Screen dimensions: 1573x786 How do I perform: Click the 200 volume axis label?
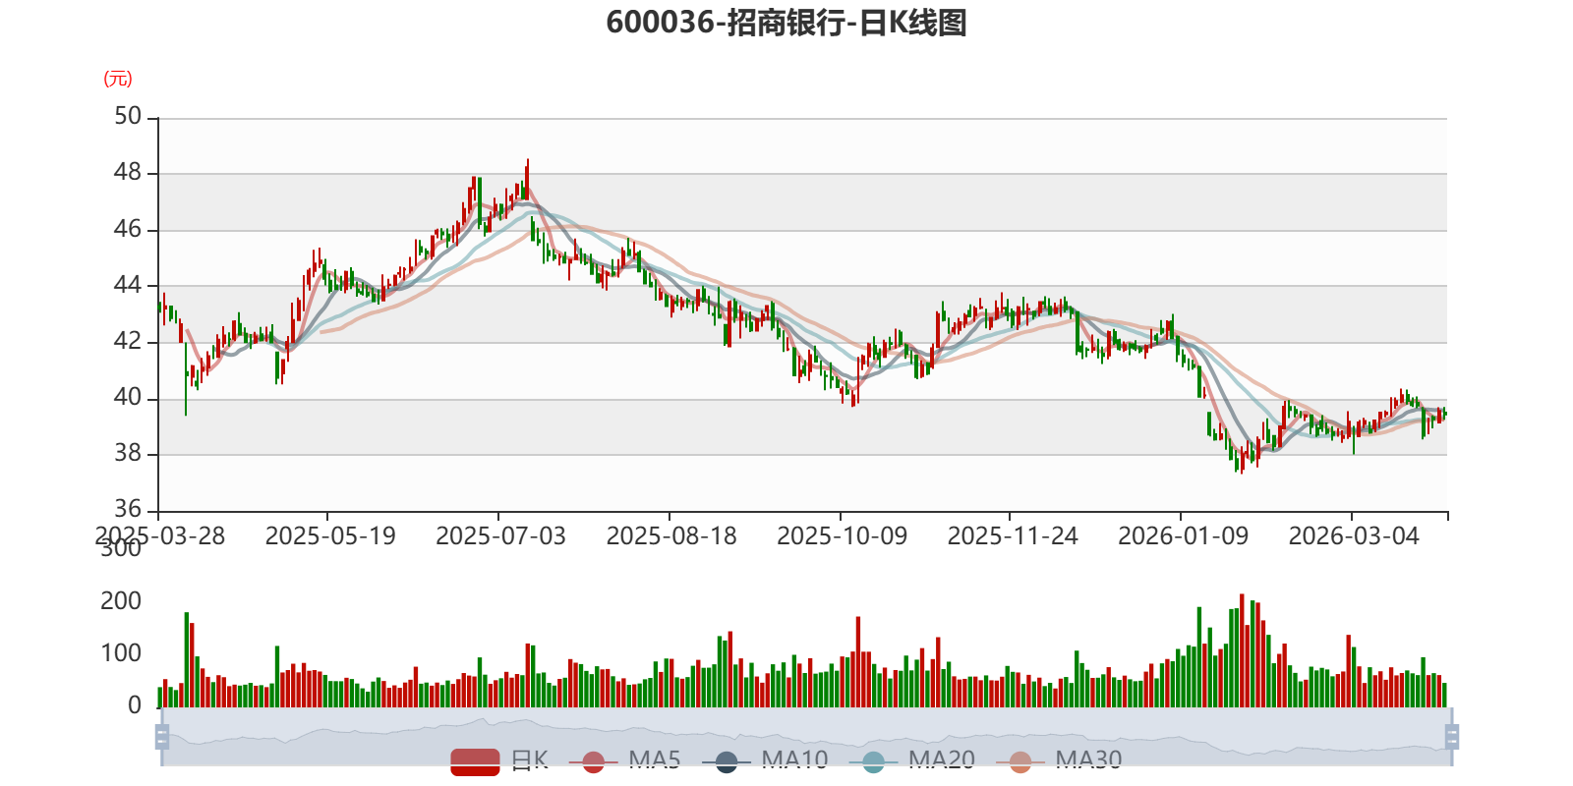tap(121, 601)
